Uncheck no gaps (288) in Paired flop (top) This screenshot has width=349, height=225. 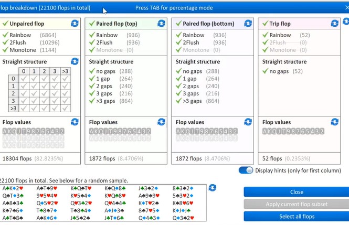tap(92, 71)
